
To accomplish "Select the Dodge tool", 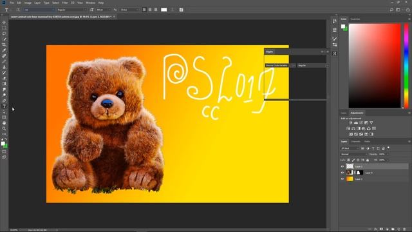I will pyautogui.click(x=4, y=95).
